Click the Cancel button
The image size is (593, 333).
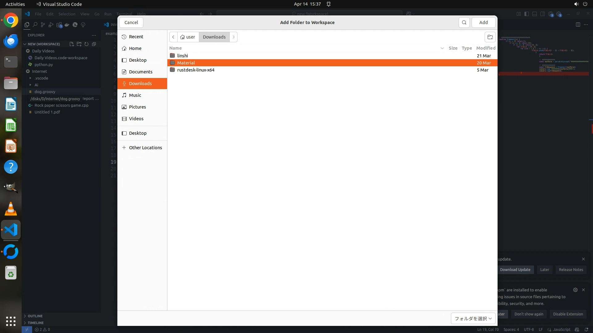131,23
